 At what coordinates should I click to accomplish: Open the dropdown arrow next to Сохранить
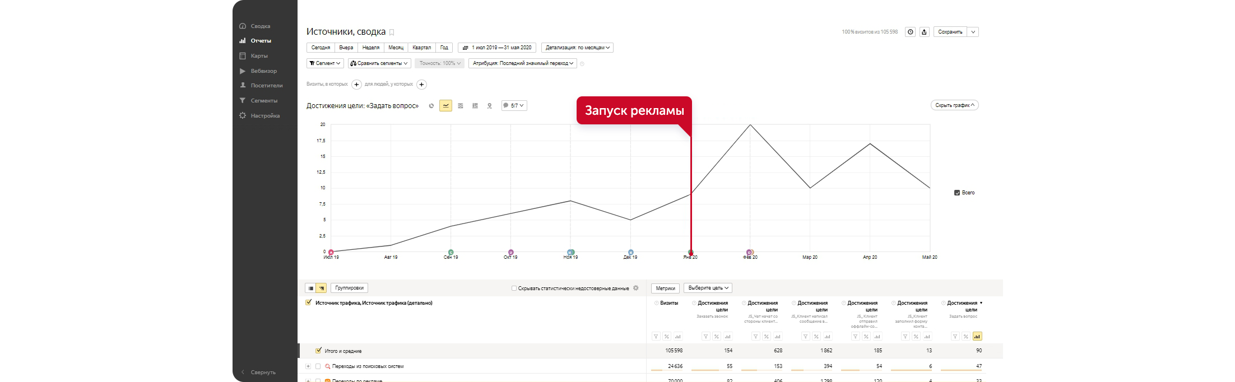pos(973,32)
